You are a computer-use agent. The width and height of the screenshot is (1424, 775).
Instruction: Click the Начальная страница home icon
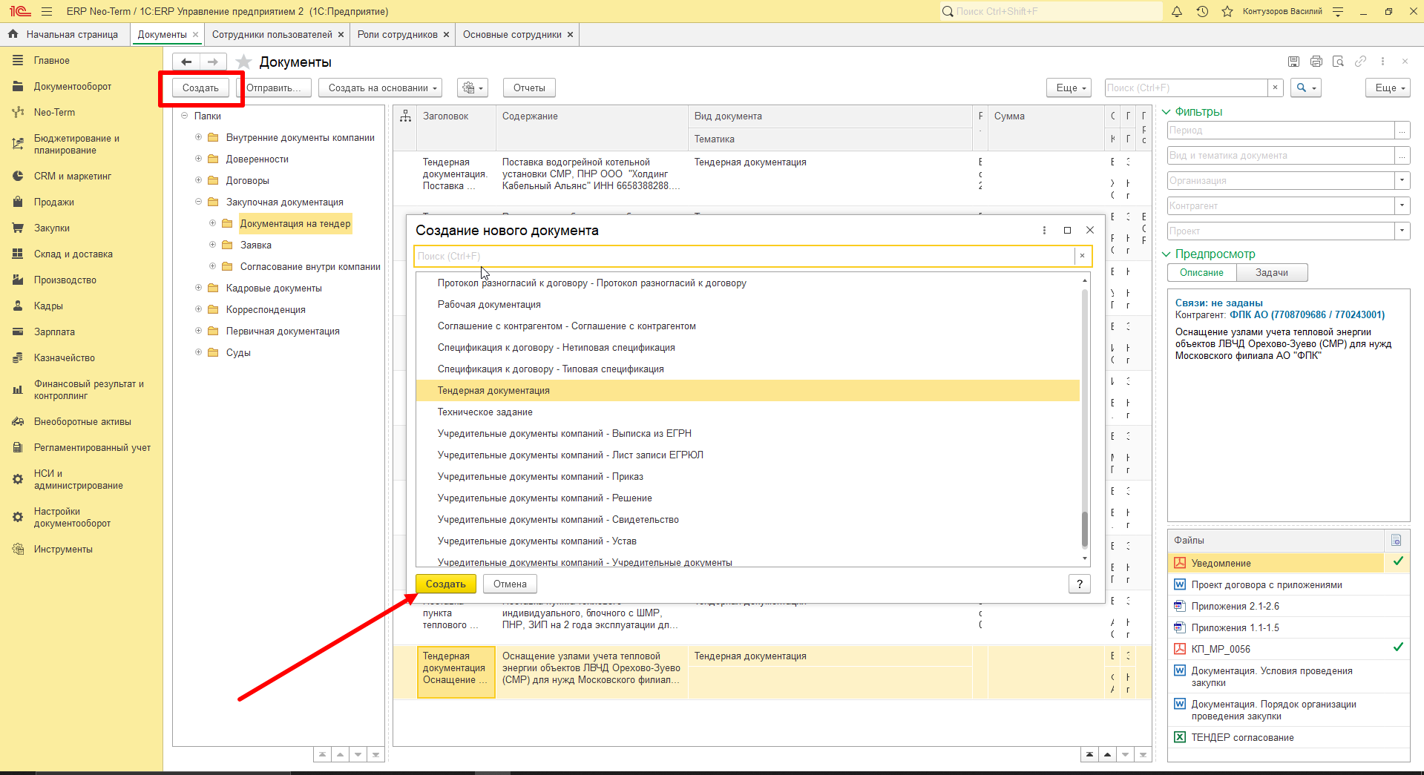[x=13, y=34]
